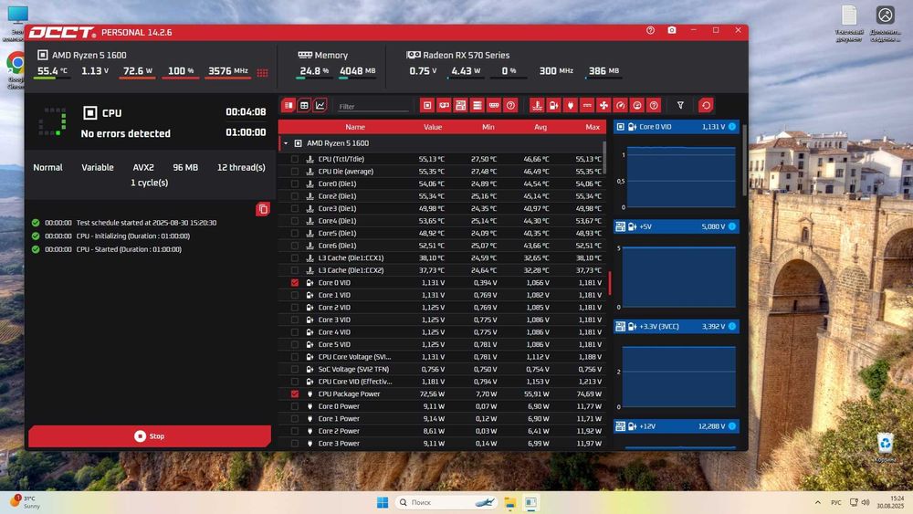
Task: Open File Explorer from the taskbar
Action: tap(510, 502)
